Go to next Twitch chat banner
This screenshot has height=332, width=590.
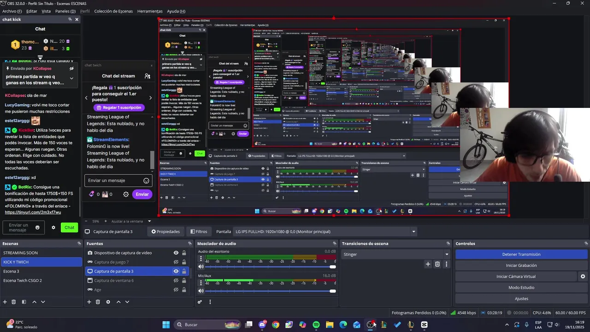click(150, 98)
